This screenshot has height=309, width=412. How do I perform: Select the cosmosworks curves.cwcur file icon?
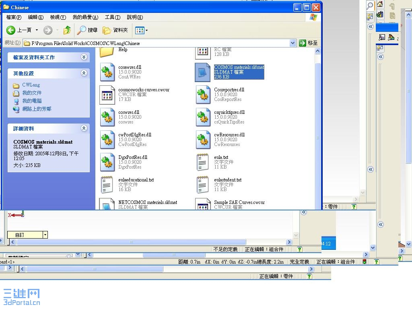[107, 95]
